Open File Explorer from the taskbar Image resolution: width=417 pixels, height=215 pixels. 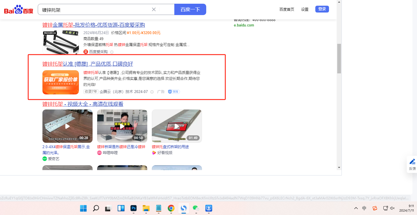(x=146, y=208)
